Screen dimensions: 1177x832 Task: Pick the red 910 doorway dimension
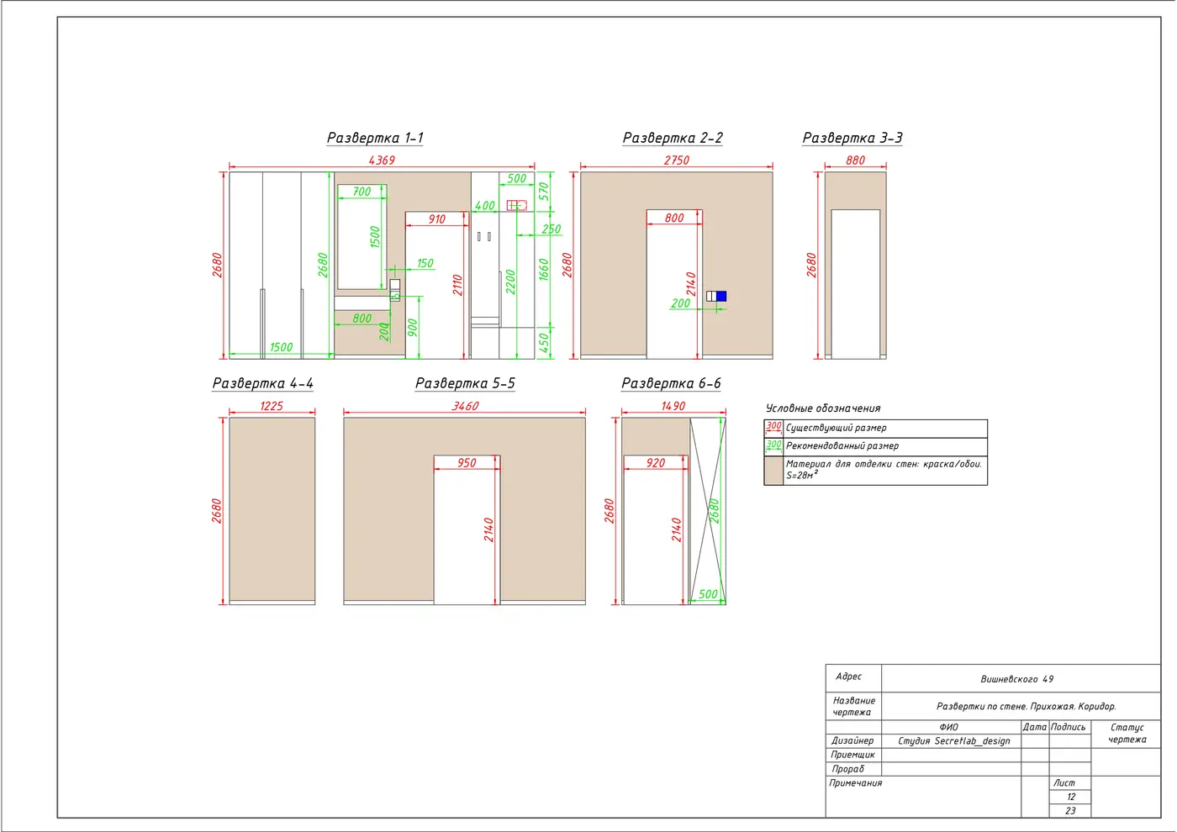[x=436, y=219]
